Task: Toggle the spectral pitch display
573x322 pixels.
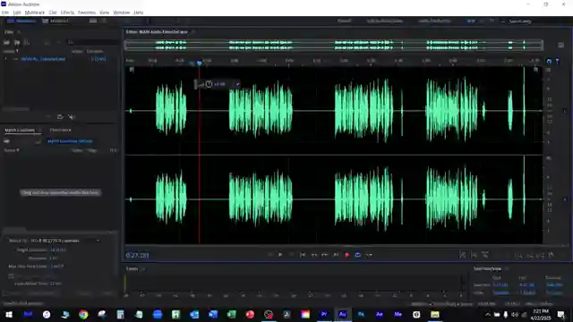Action: point(104,21)
